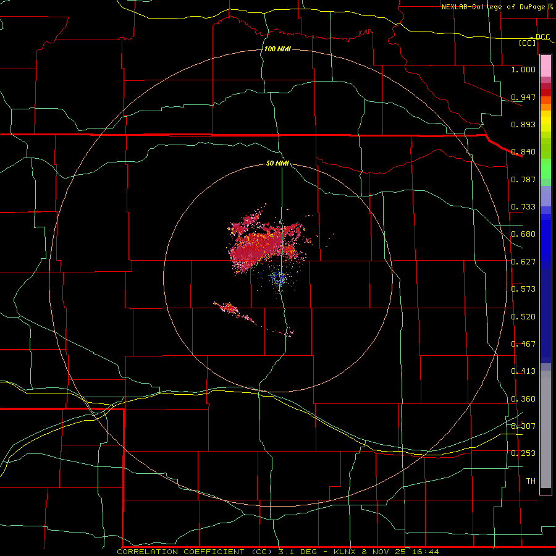The image size is (556, 556).
Task: Click the 50 NMI range ring label
Action: (x=277, y=163)
